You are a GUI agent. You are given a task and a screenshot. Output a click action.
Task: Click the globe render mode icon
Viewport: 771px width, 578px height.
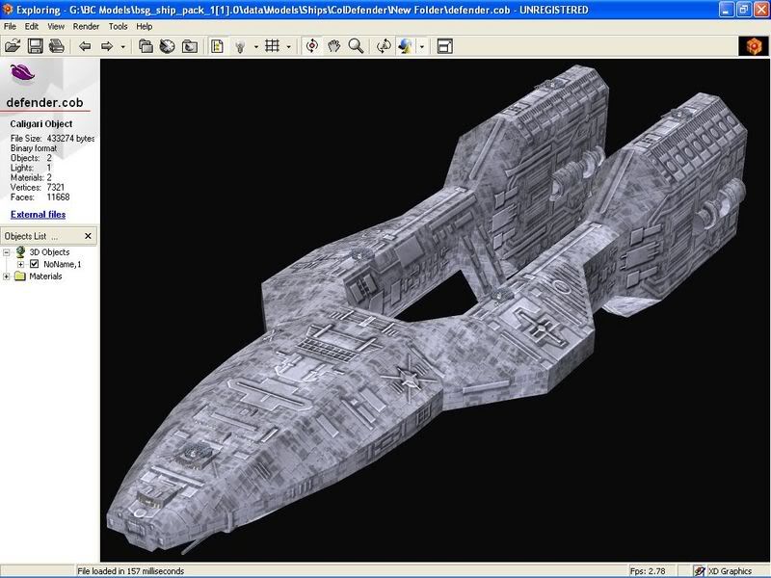point(405,46)
